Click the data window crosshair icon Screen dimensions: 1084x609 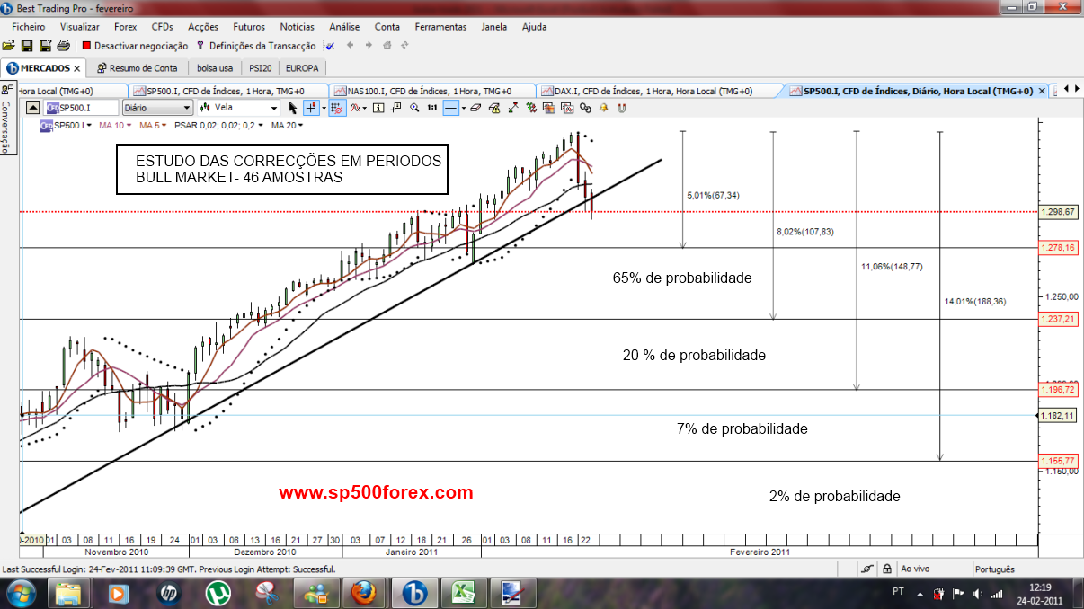point(395,108)
